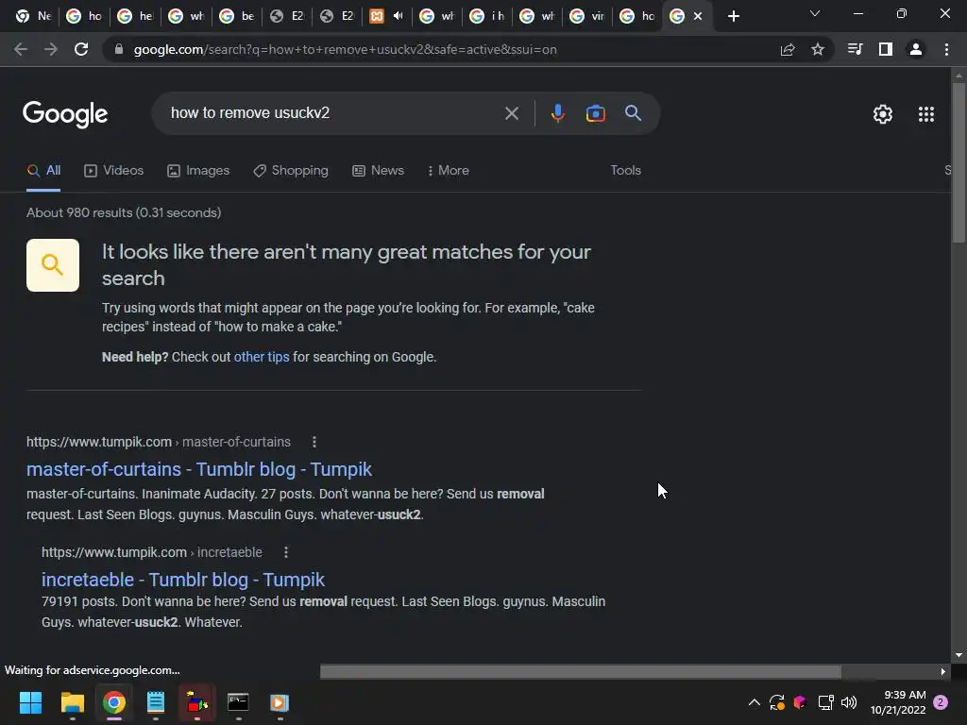Open the clock and date panel

tap(898, 702)
